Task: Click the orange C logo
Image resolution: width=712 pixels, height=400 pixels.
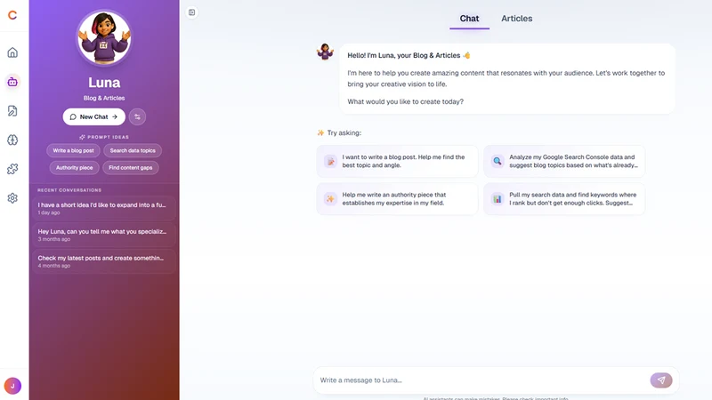Action: point(12,15)
